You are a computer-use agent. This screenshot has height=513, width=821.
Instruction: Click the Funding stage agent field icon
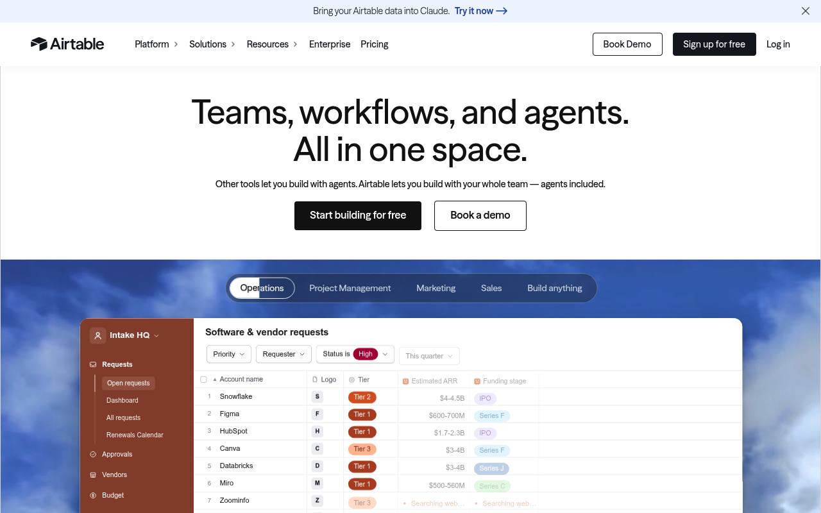[477, 381]
